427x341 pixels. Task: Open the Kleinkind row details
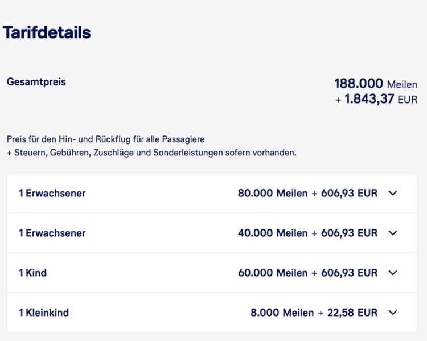click(212, 313)
